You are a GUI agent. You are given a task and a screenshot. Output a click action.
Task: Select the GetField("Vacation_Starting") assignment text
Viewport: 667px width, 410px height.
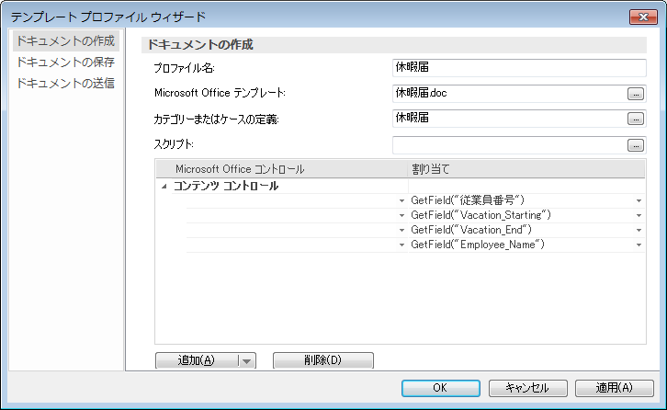[480, 215]
